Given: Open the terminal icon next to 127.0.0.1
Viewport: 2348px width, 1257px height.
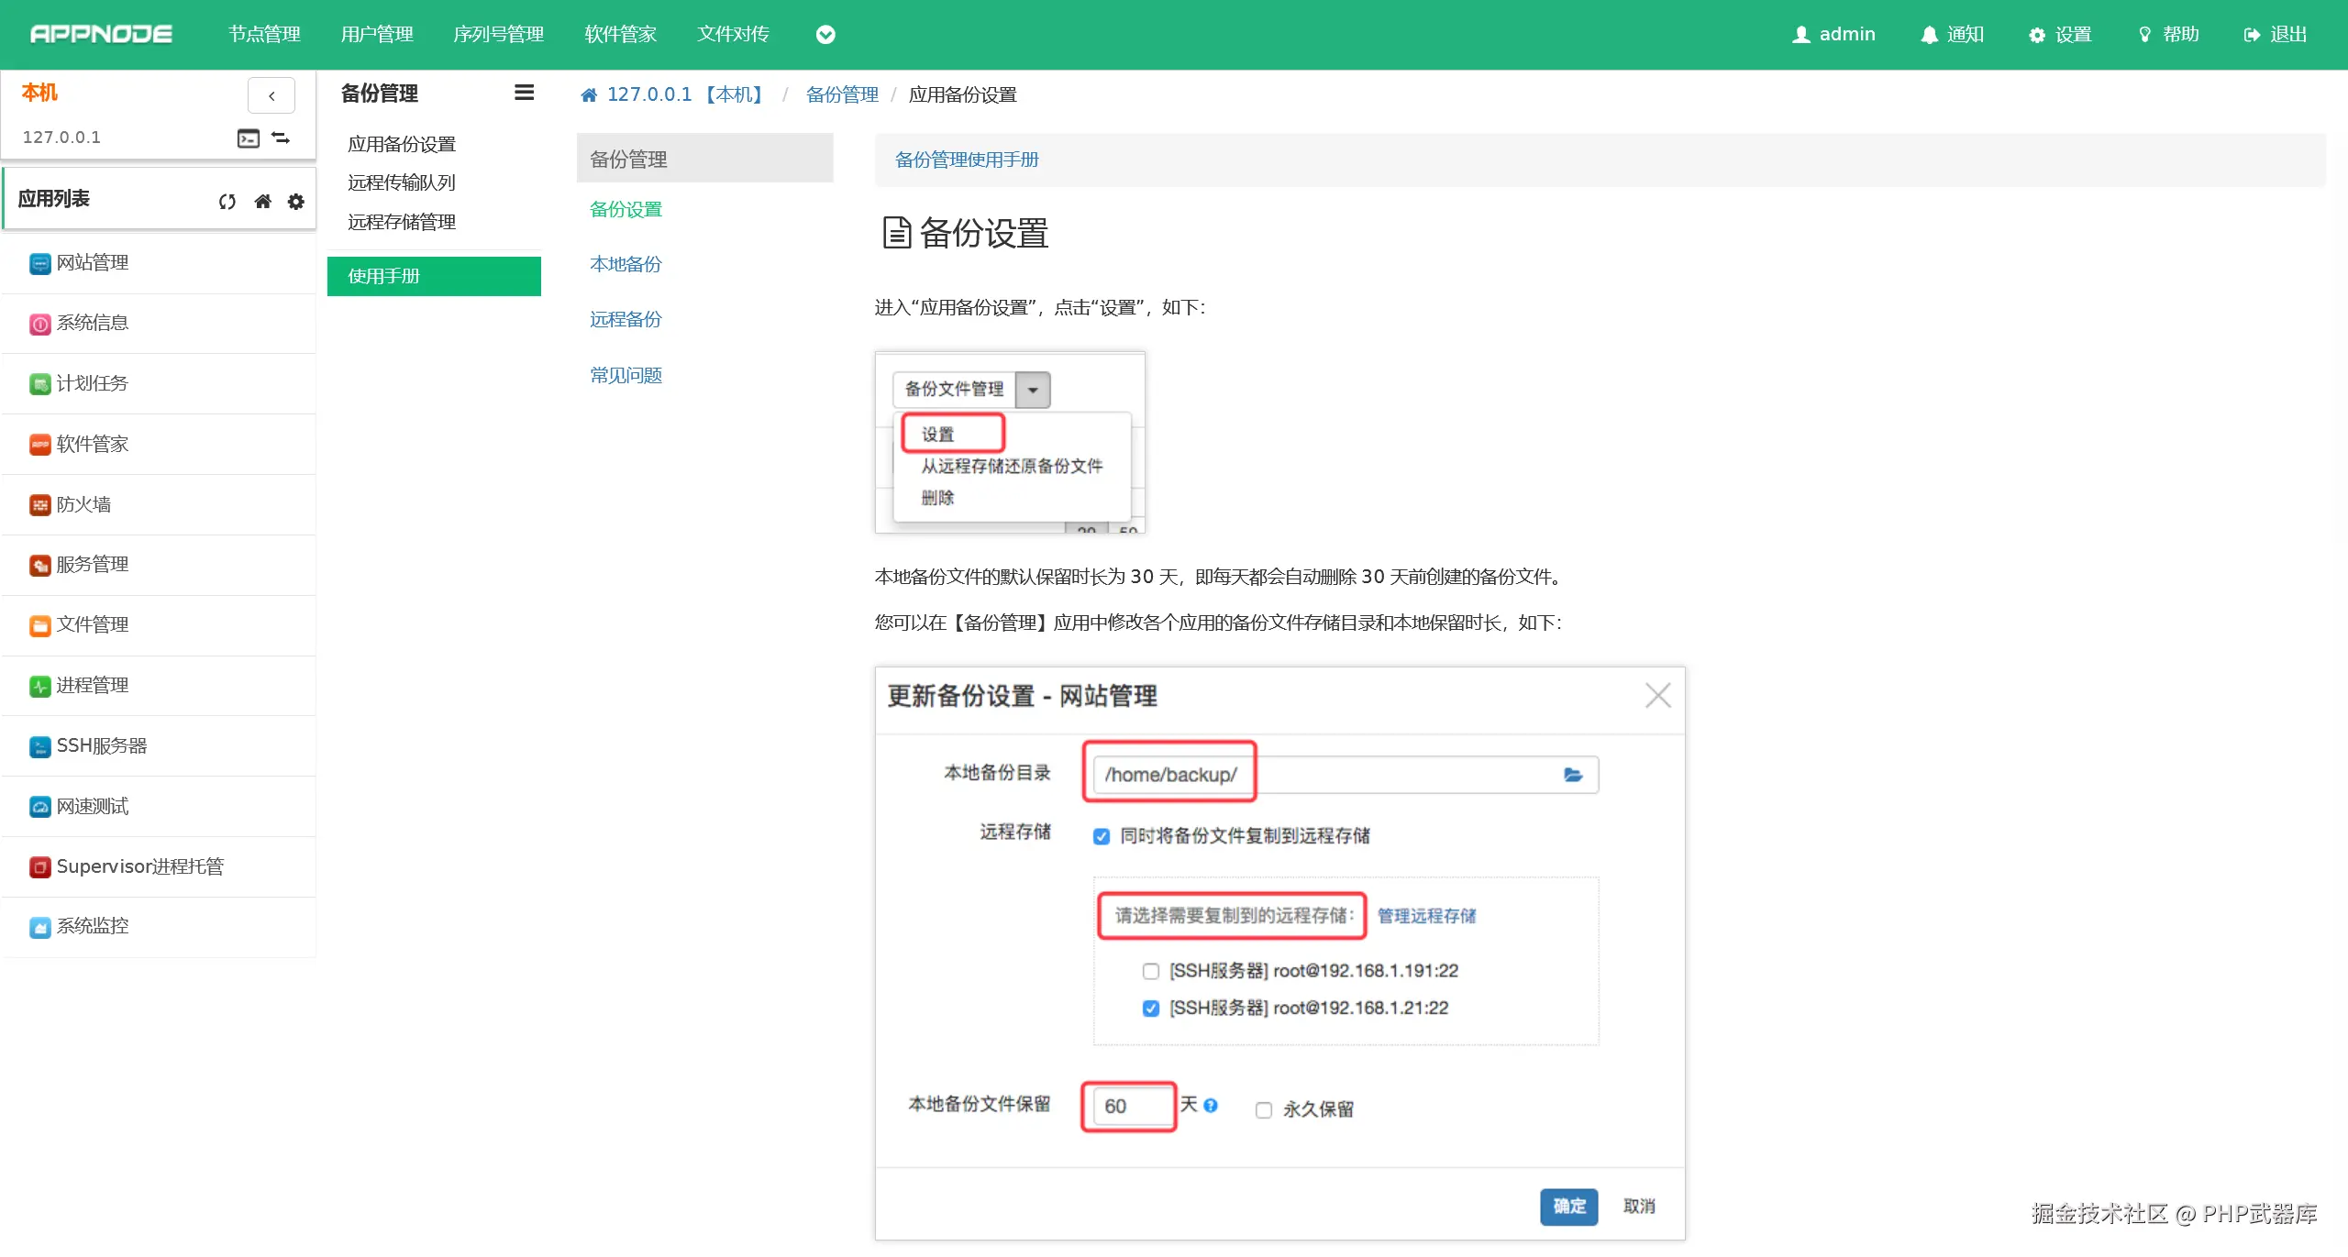Looking at the screenshot, I should [249, 138].
